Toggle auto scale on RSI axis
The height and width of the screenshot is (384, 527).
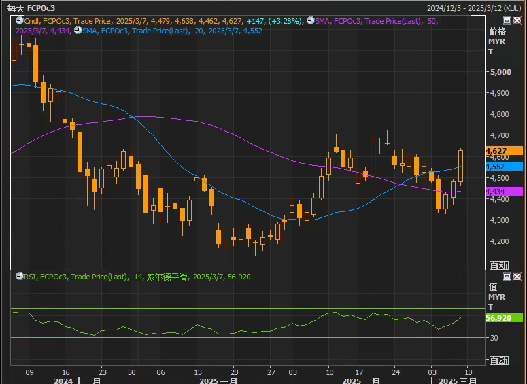pyautogui.click(x=498, y=360)
